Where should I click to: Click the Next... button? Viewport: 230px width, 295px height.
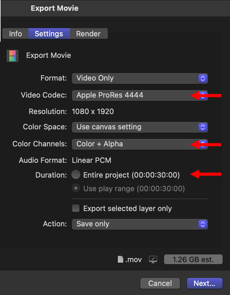pos(204,283)
